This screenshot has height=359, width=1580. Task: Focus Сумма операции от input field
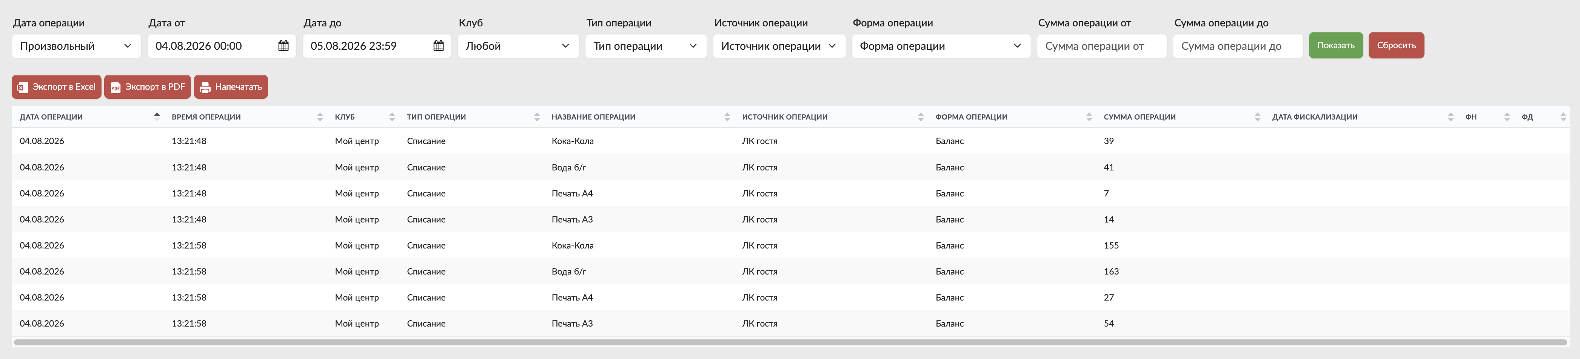[1101, 46]
